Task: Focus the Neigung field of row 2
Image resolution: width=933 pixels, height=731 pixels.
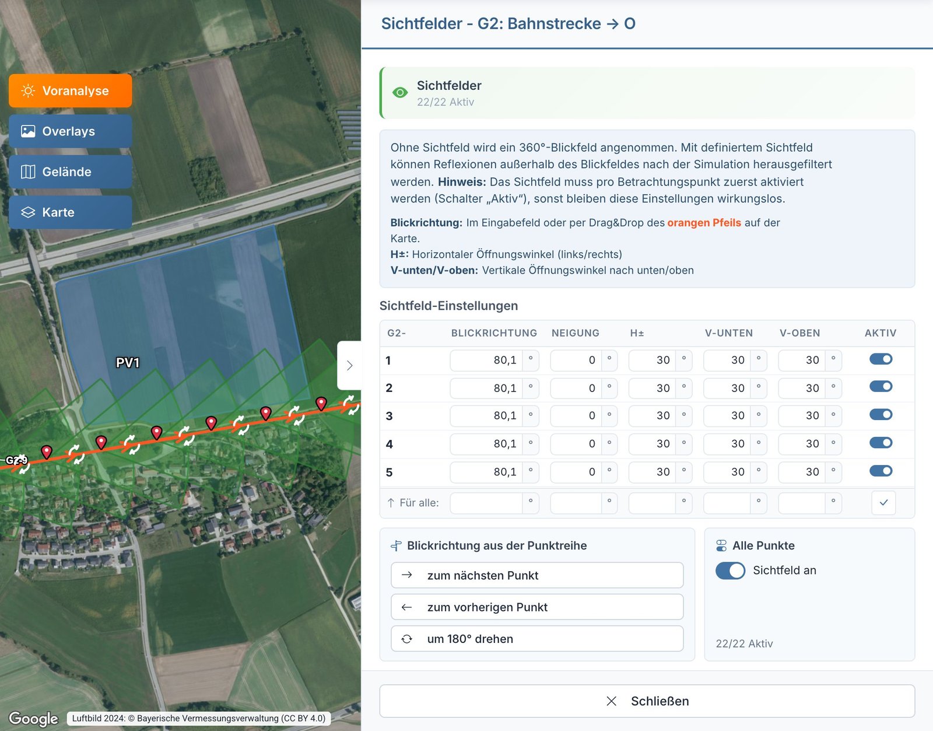Action: point(576,388)
